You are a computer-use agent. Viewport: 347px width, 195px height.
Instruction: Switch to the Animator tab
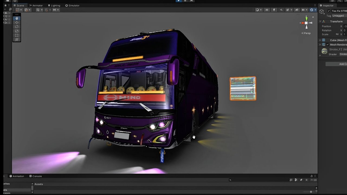(x=36, y=5)
